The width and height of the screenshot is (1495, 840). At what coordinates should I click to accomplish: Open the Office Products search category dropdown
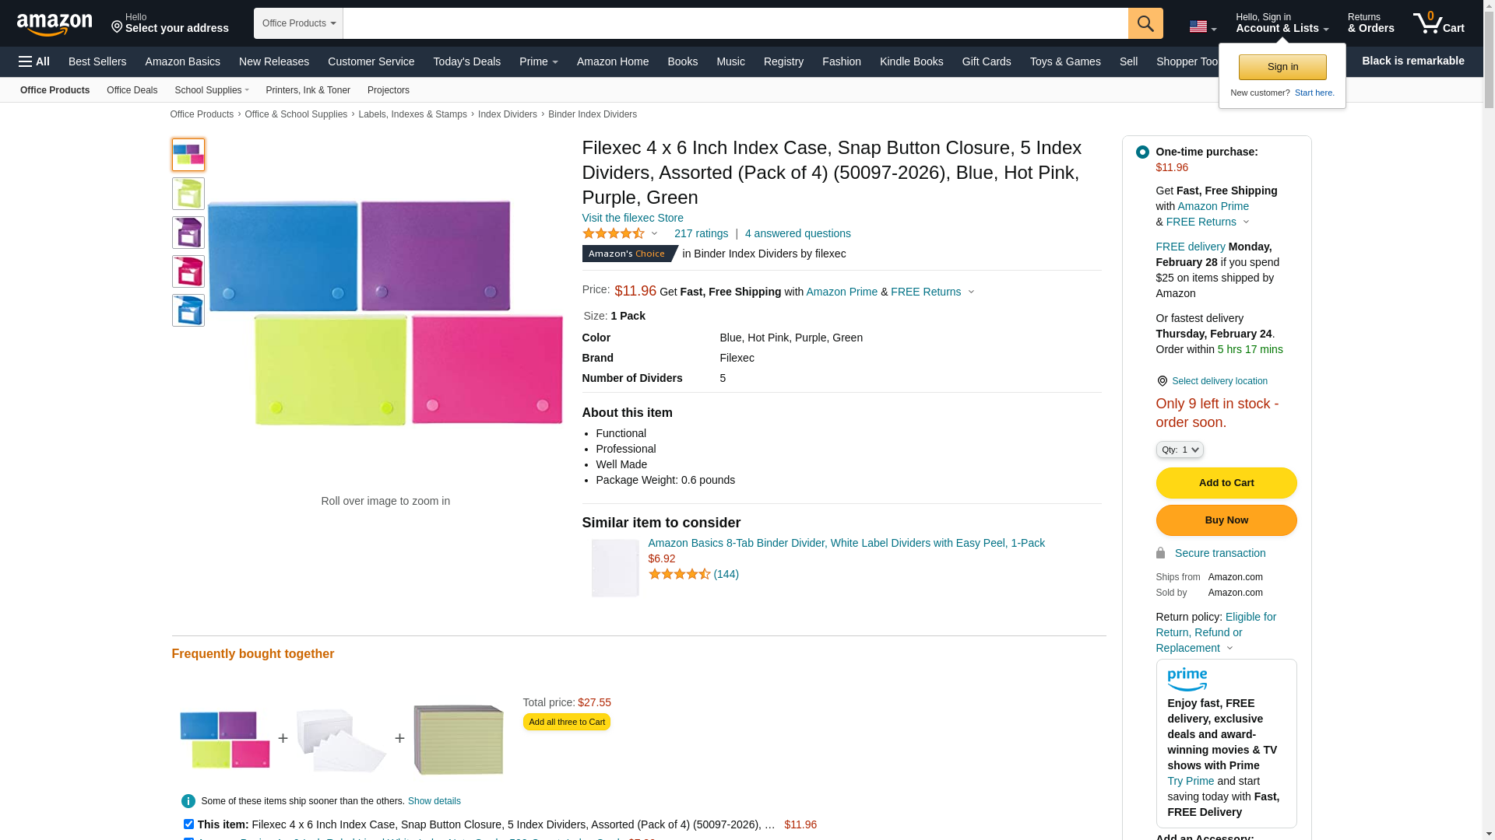point(298,23)
